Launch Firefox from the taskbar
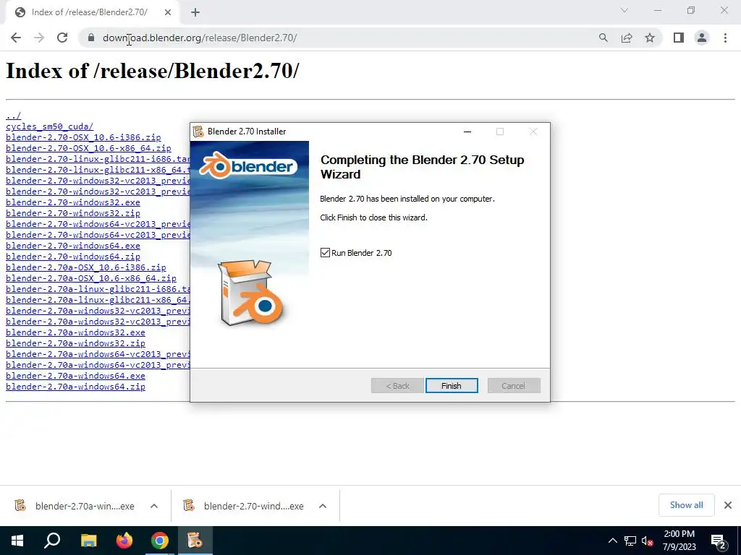741x555 pixels. tap(124, 541)
